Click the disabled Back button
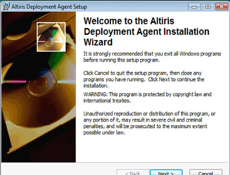The image size is (230, 175). [133, 172]
